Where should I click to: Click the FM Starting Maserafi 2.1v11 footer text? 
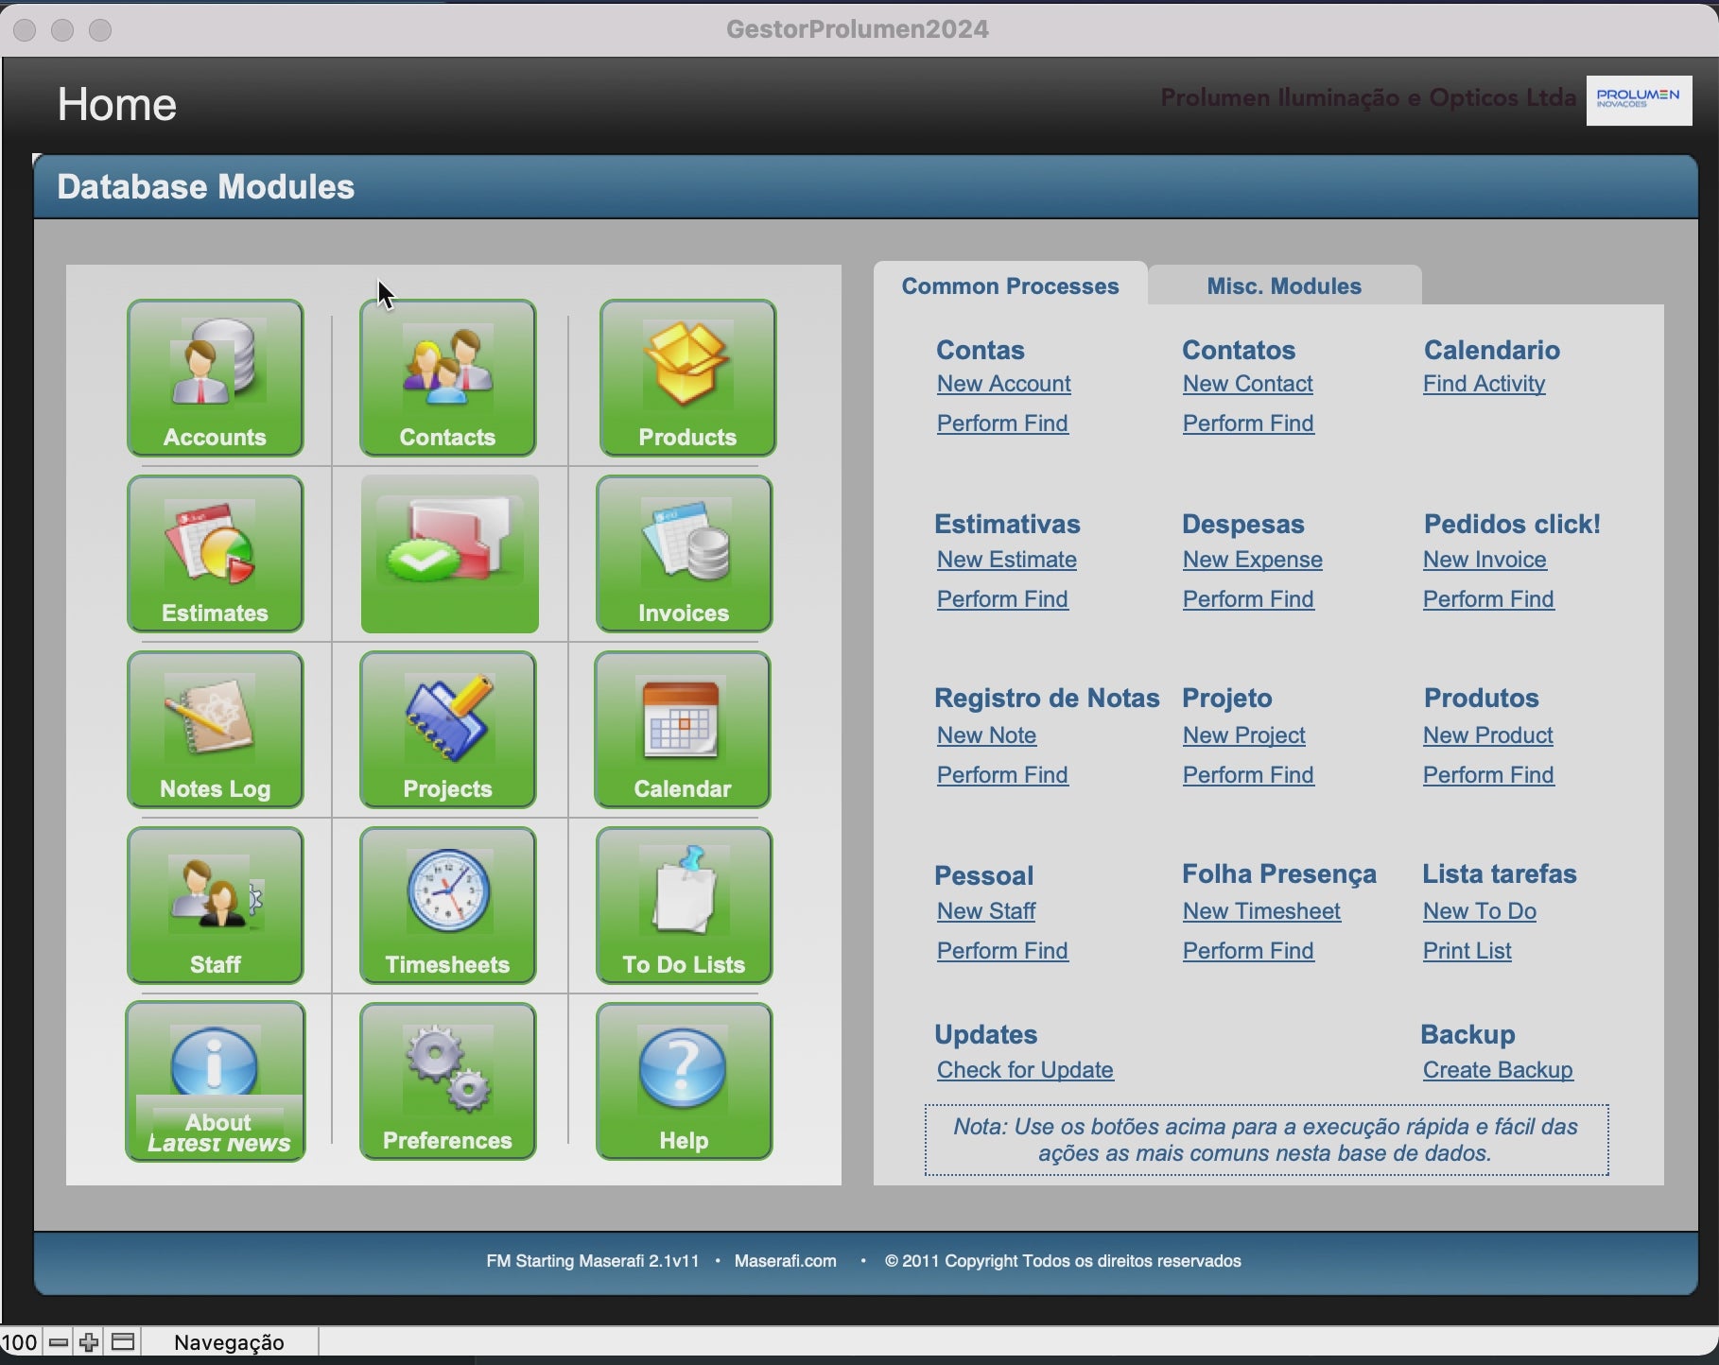593,1261
